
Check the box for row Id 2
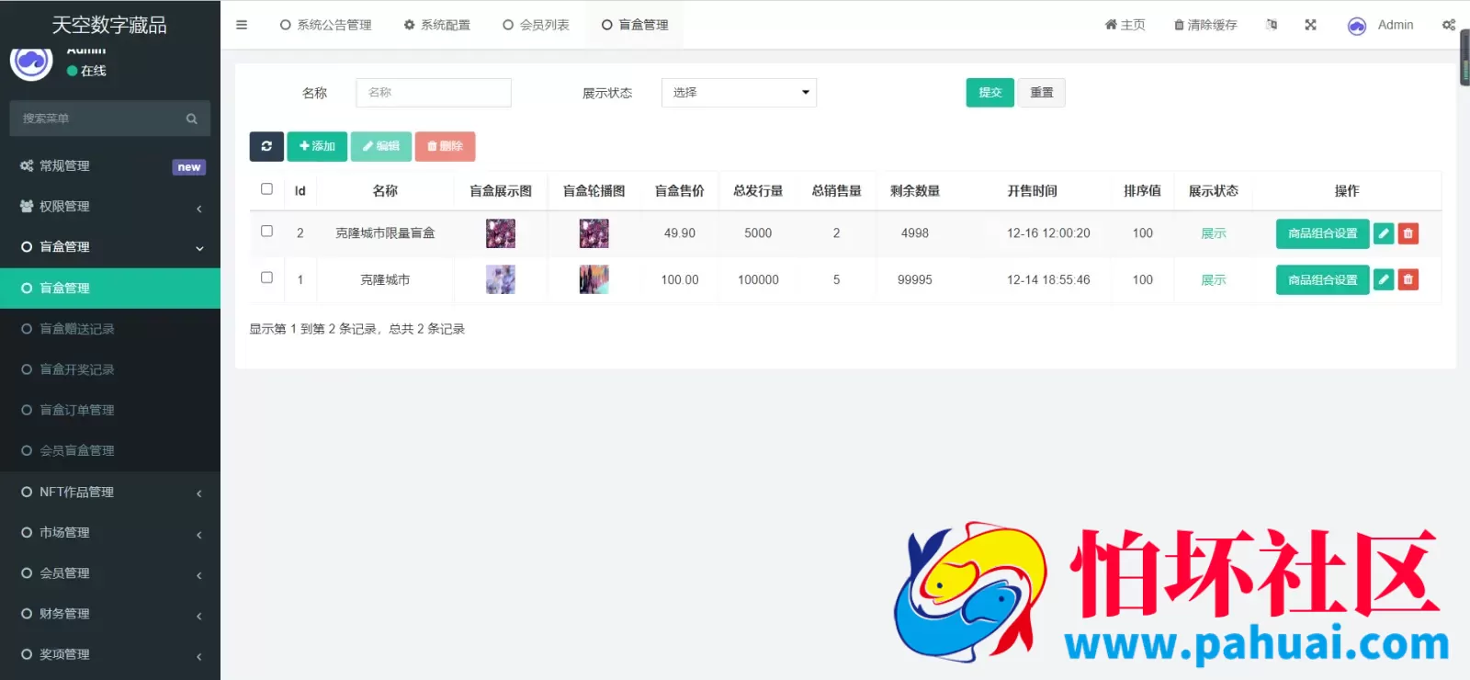[266, 232]
